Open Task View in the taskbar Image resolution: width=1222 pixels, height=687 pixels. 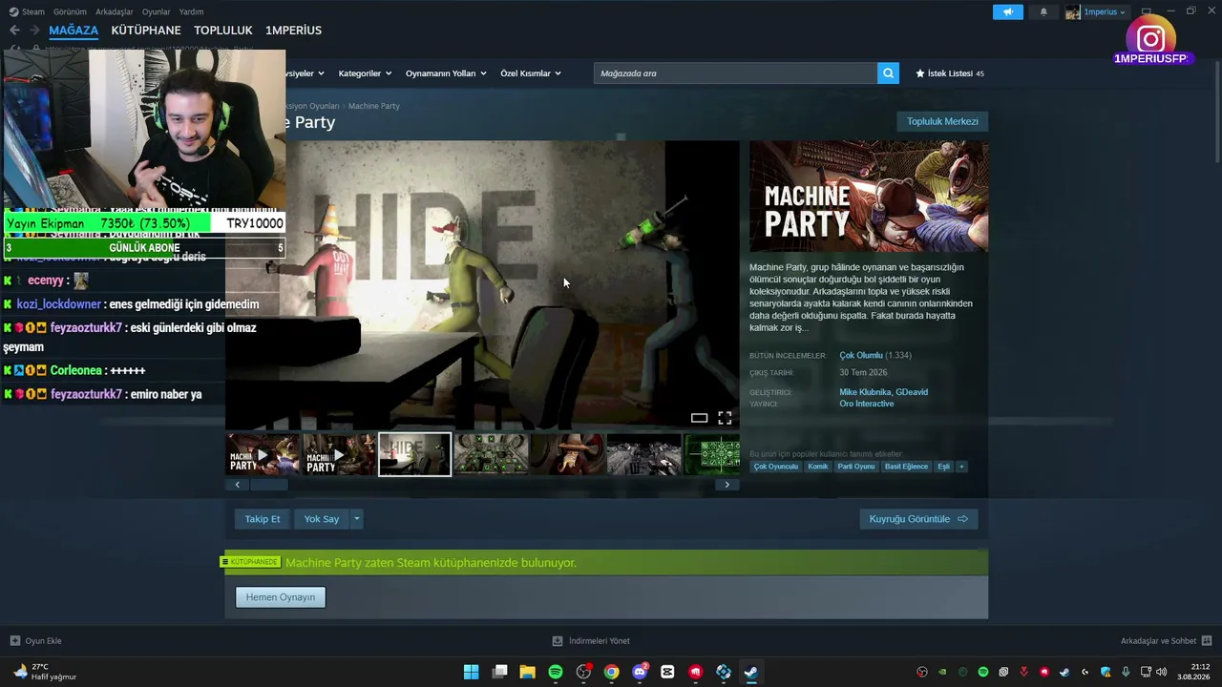click(x=499, y=672)
